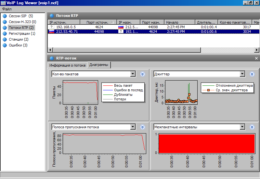Click the Потоки RTP panel header icon
The image size is (260, 179).
[52, 16]
